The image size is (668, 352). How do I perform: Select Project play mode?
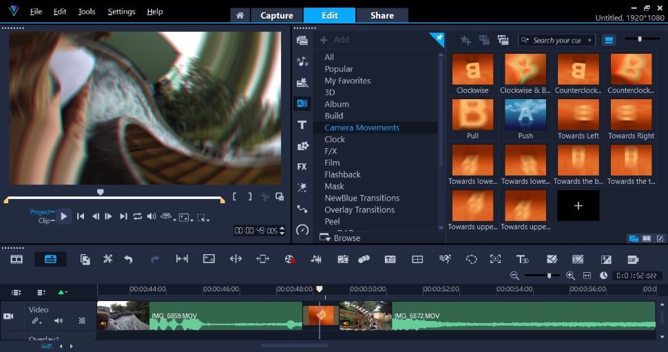coord(40,211)
